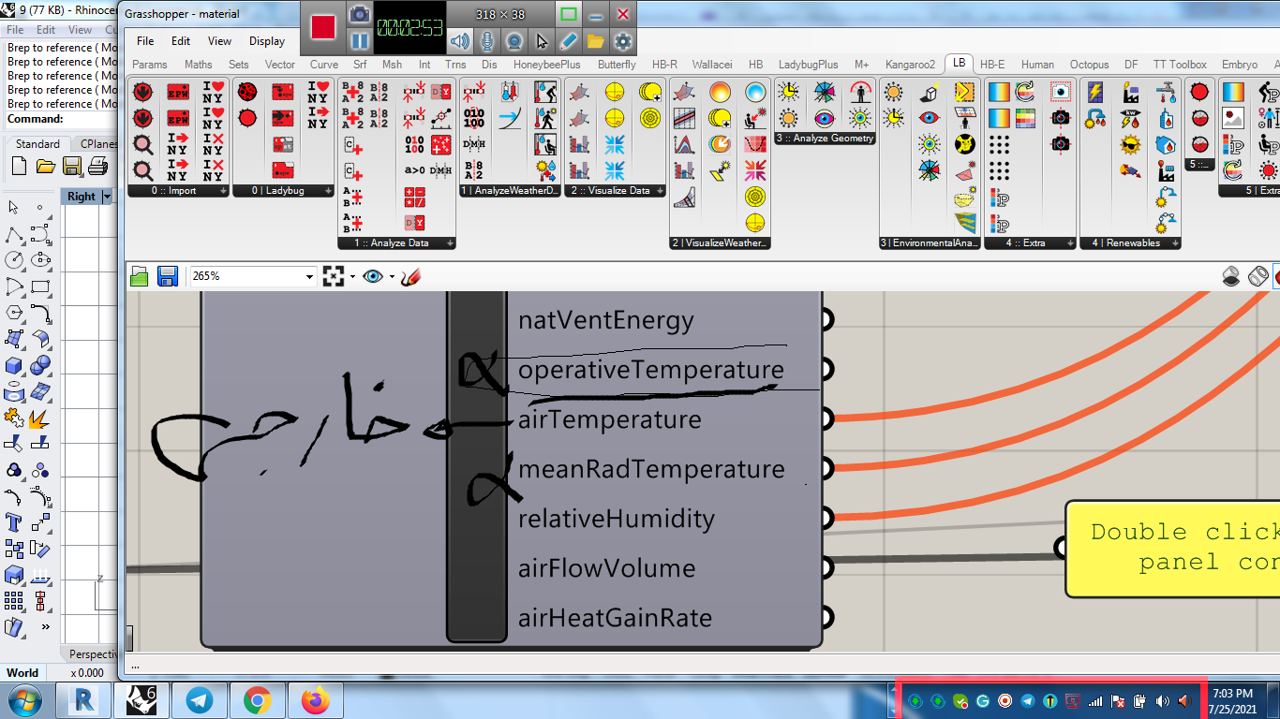The height and width of the screenshot is (719, 1280).
Task: Switch to Rhino's CPlanes toolbar tab
Action: click(x=97, y=144)
